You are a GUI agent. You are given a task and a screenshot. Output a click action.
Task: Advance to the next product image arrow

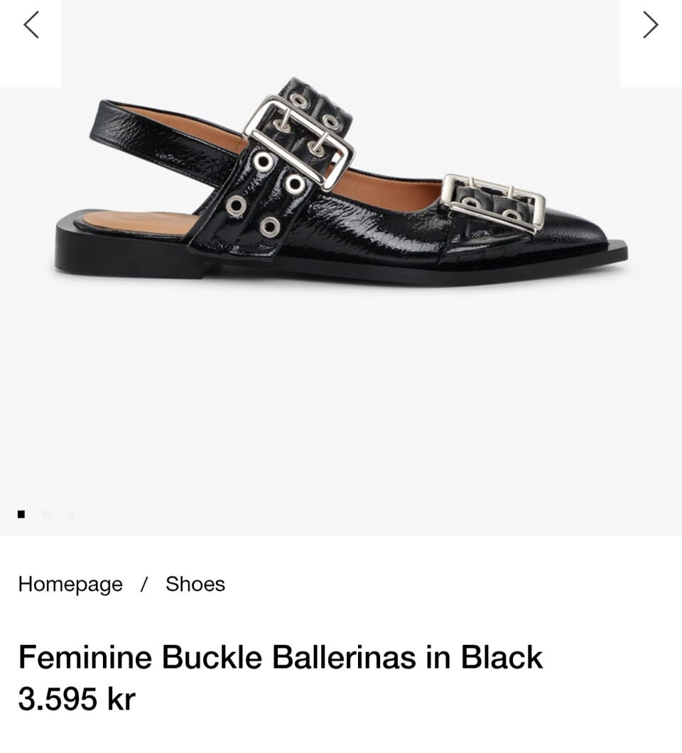click(x=650, y=25)
